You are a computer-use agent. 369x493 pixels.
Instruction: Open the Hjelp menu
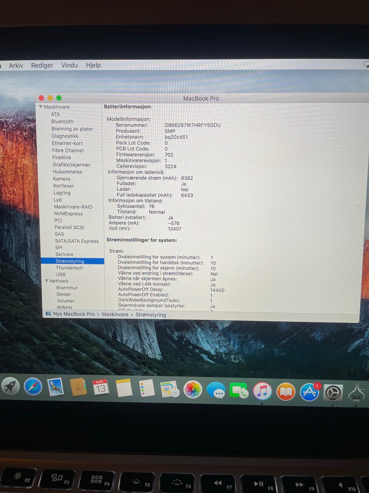pos(93,65)
